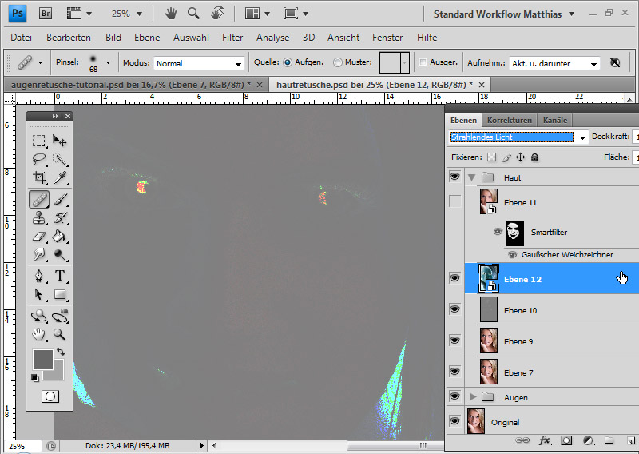Click the foreground color swatch
Viewport: 639px width, 454px height.
(42, 359)
